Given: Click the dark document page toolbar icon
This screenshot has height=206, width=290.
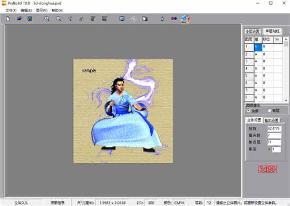Looking at the screenshot, I should click(x=93, y=18).
